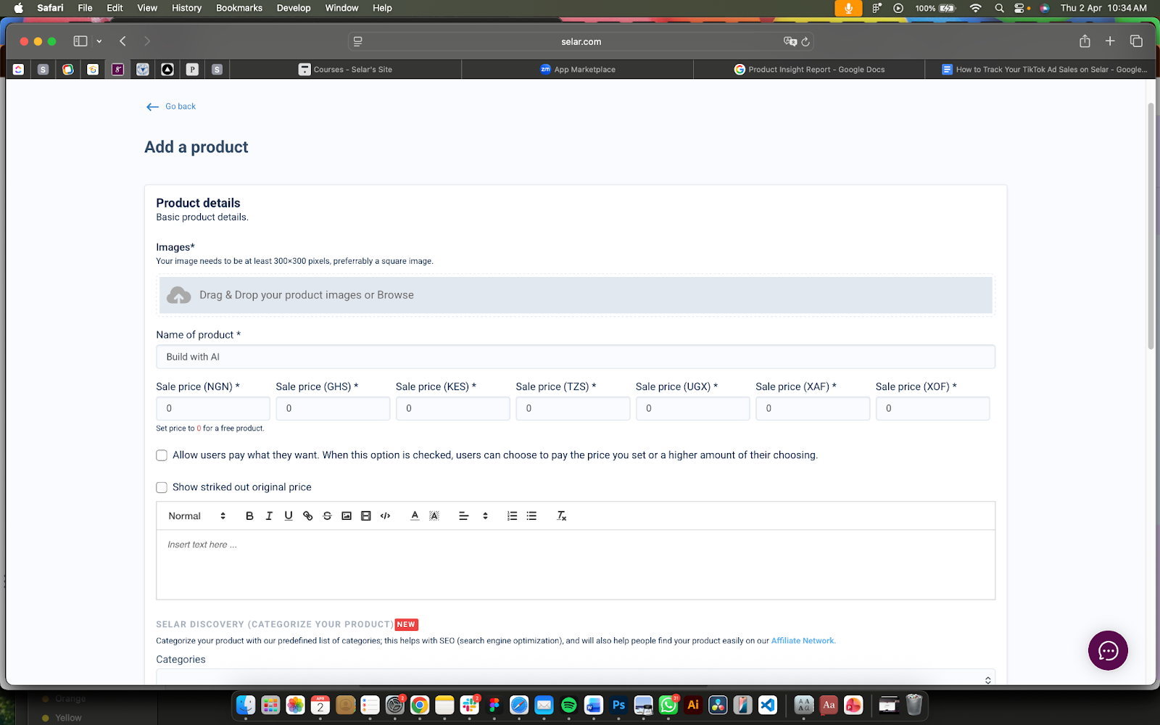Click the insert video icon

(x=366, y=516)
